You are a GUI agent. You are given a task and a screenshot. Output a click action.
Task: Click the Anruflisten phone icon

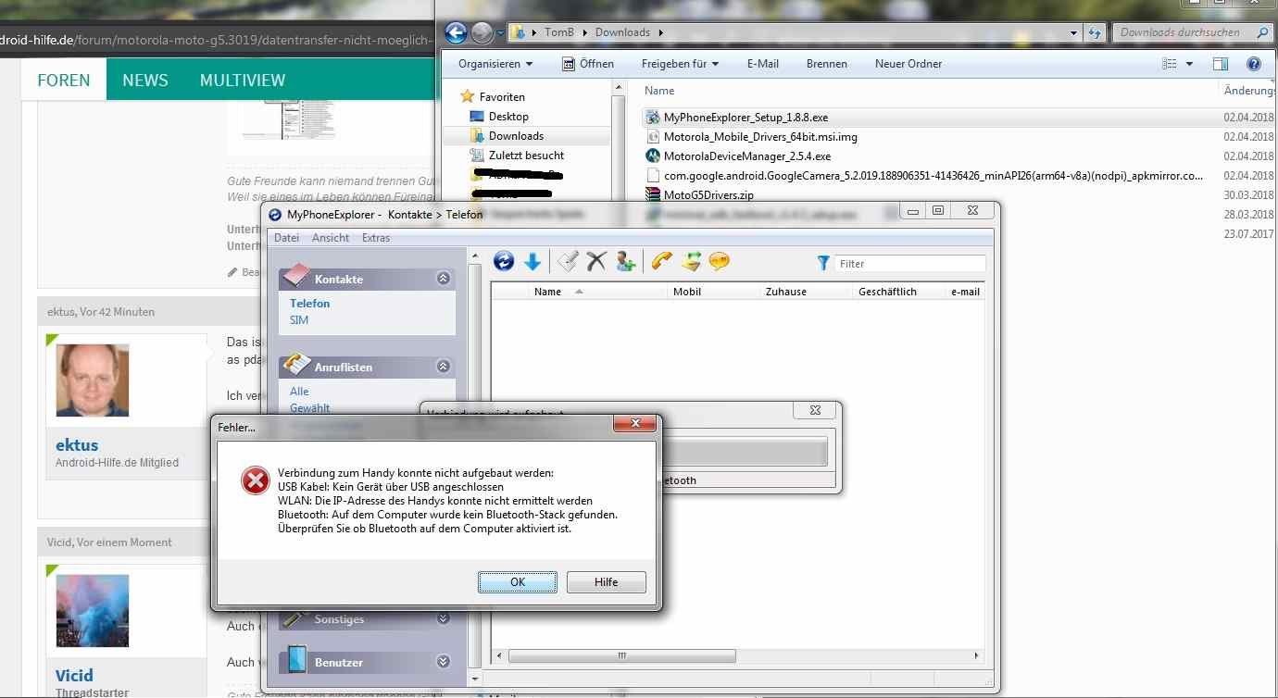295,364
